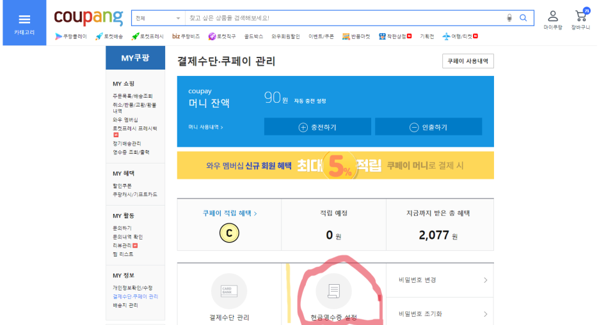Open the 이벤트/쿠폰 page
The height and width of the screenshot is (325, 599).
(321, 36)
